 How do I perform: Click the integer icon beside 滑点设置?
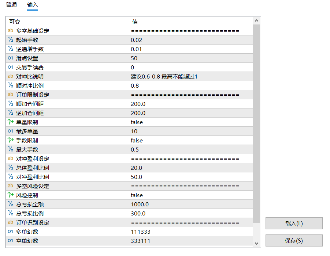tap(10, 58)
